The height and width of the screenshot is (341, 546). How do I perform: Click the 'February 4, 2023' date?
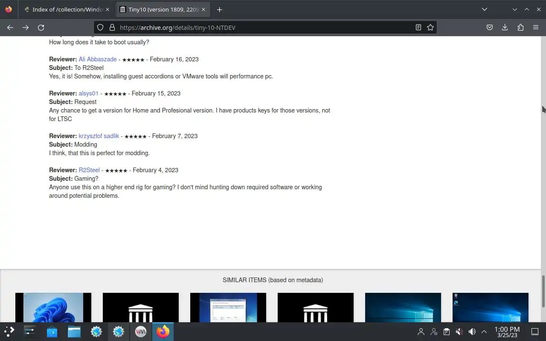(x=156, y=170)
